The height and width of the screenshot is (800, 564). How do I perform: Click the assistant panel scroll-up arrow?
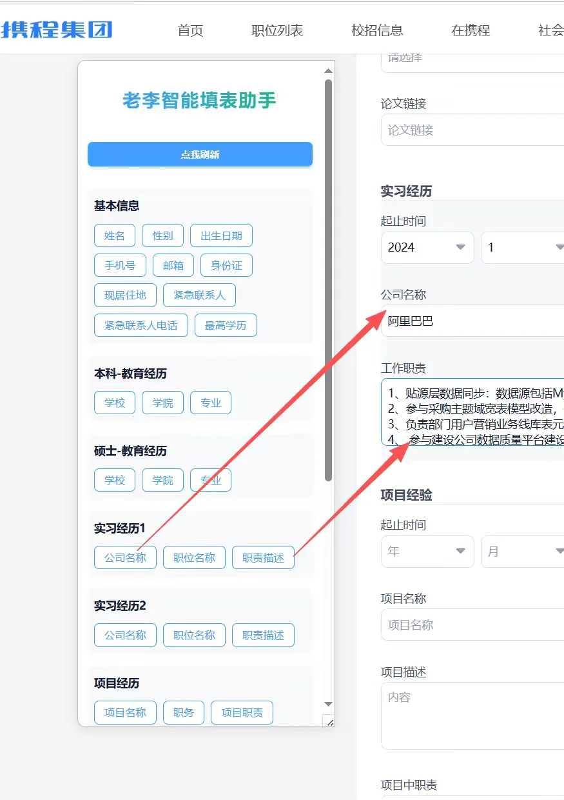click(328, 70)
